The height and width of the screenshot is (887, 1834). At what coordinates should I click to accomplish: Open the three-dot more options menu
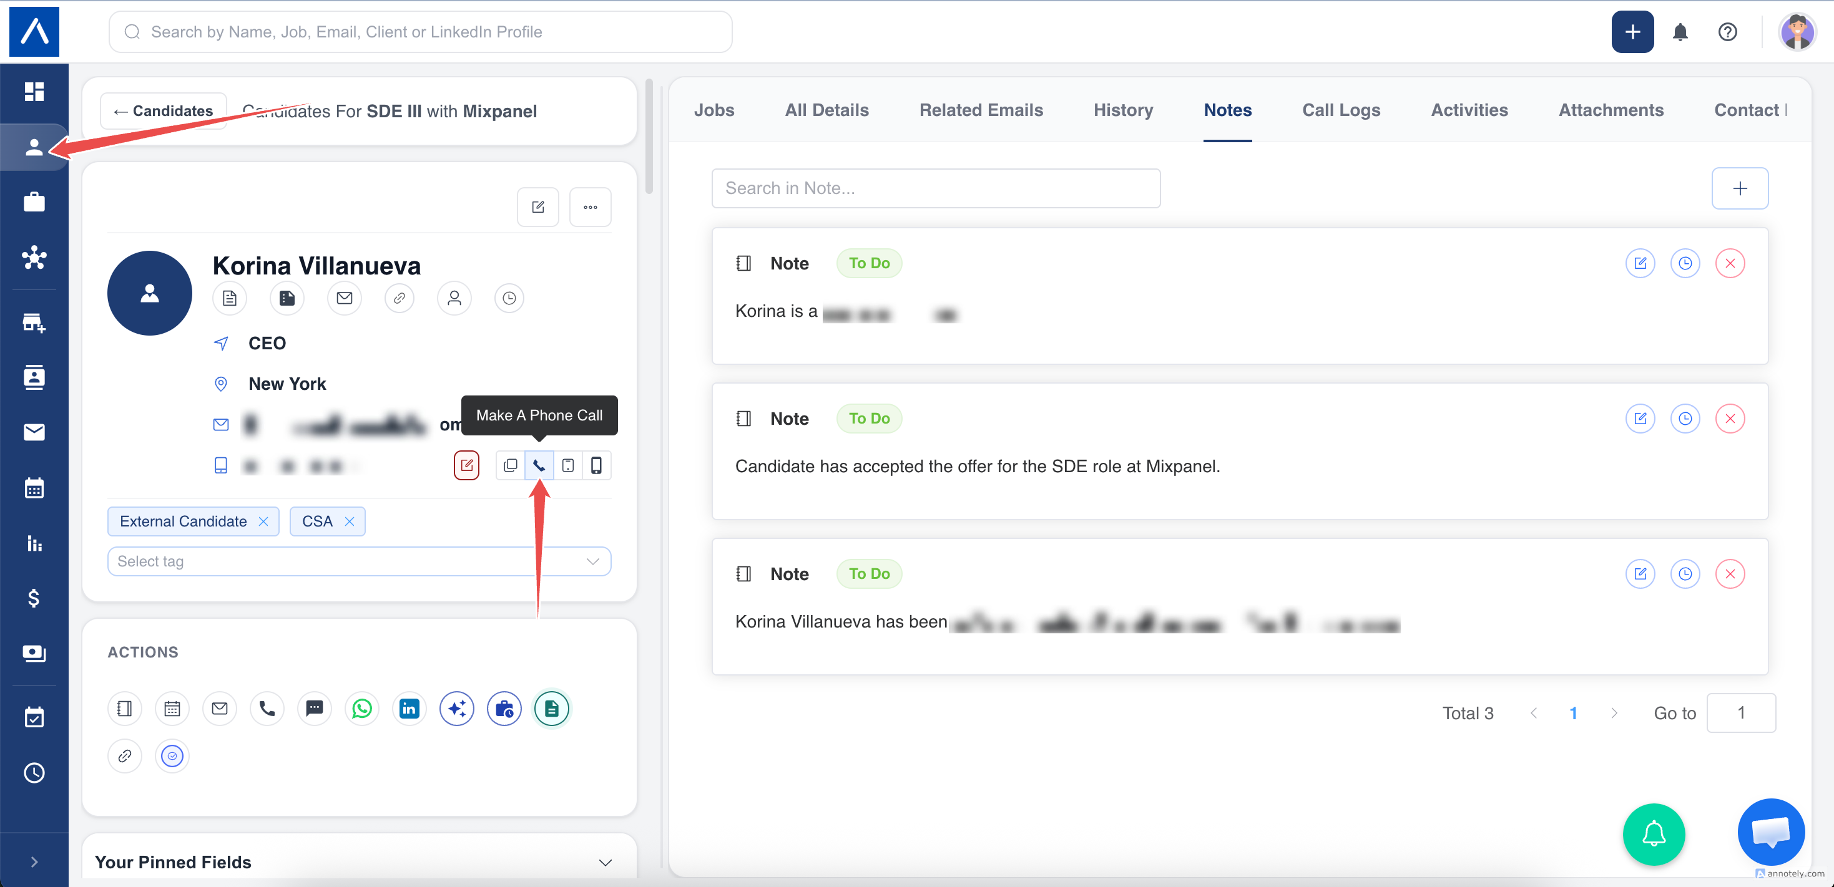(x=590, y=207)
